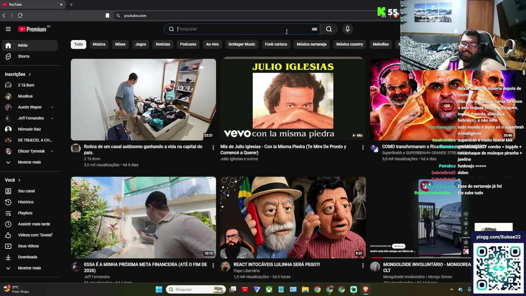Click the bookmark icon in the browser toolbar
This screenshot has height=296, width=526.
point(107,16)
